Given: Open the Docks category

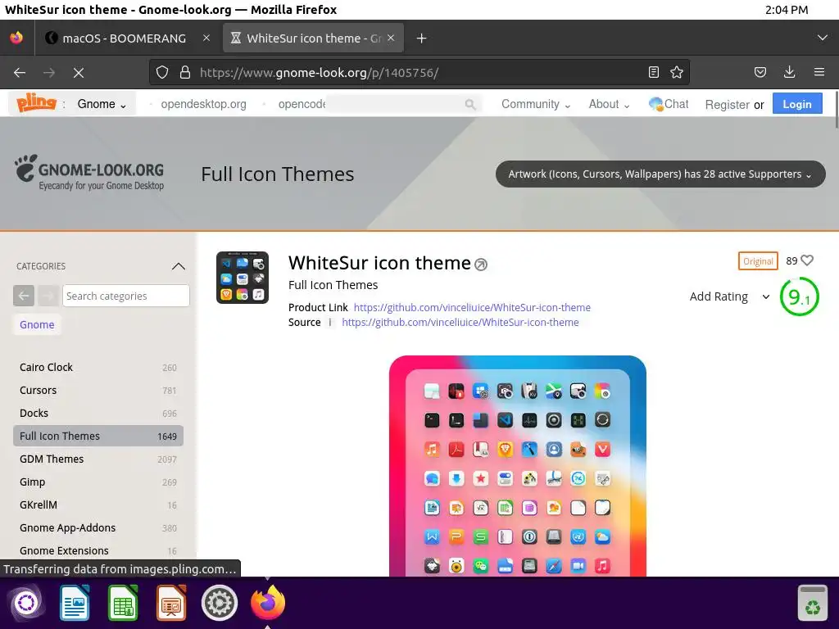Looking at the screenshot, I should [98, 413].
